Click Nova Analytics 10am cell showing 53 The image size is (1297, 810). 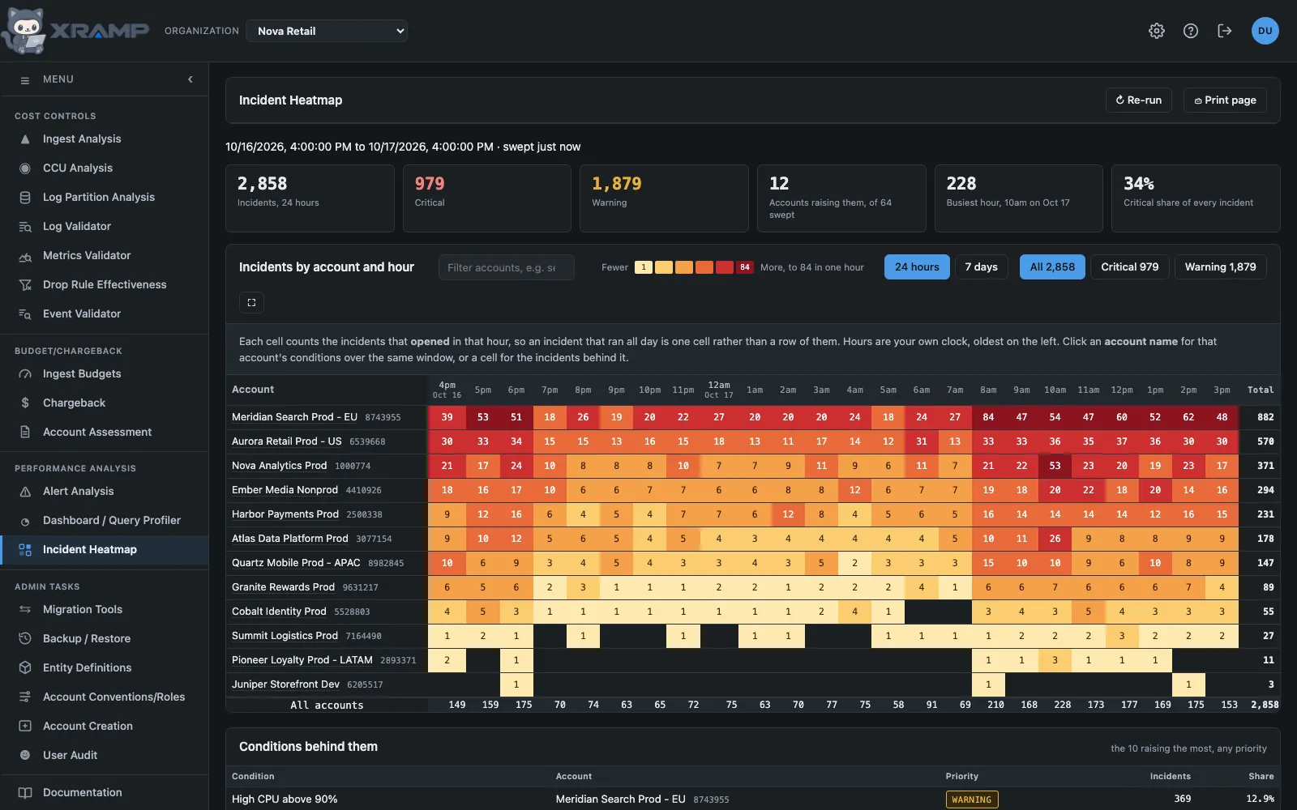(1055, 466)
